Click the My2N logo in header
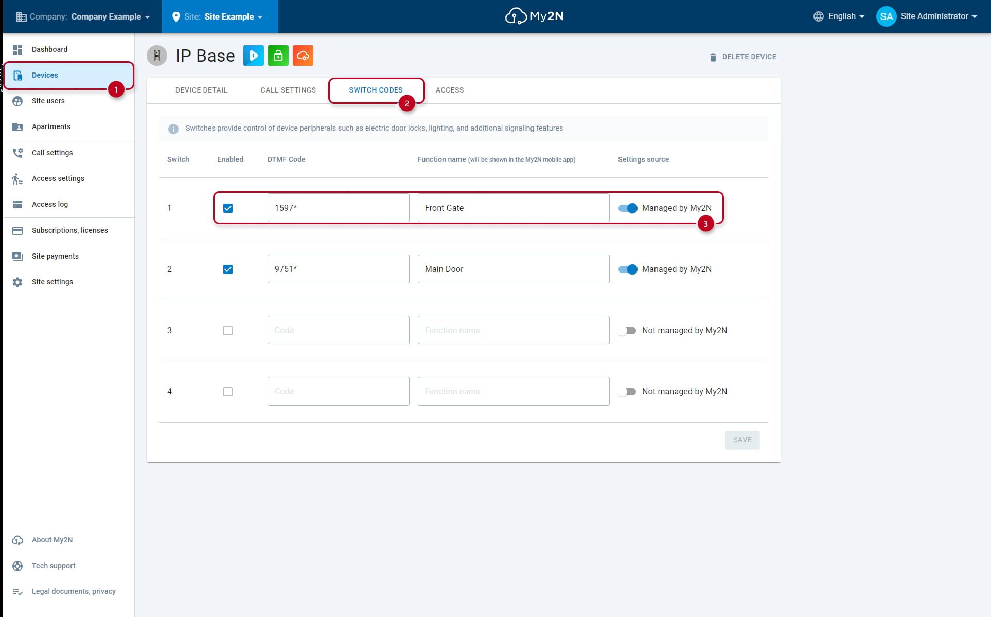Viewport: 991px width, 617px height. [534, 16]
